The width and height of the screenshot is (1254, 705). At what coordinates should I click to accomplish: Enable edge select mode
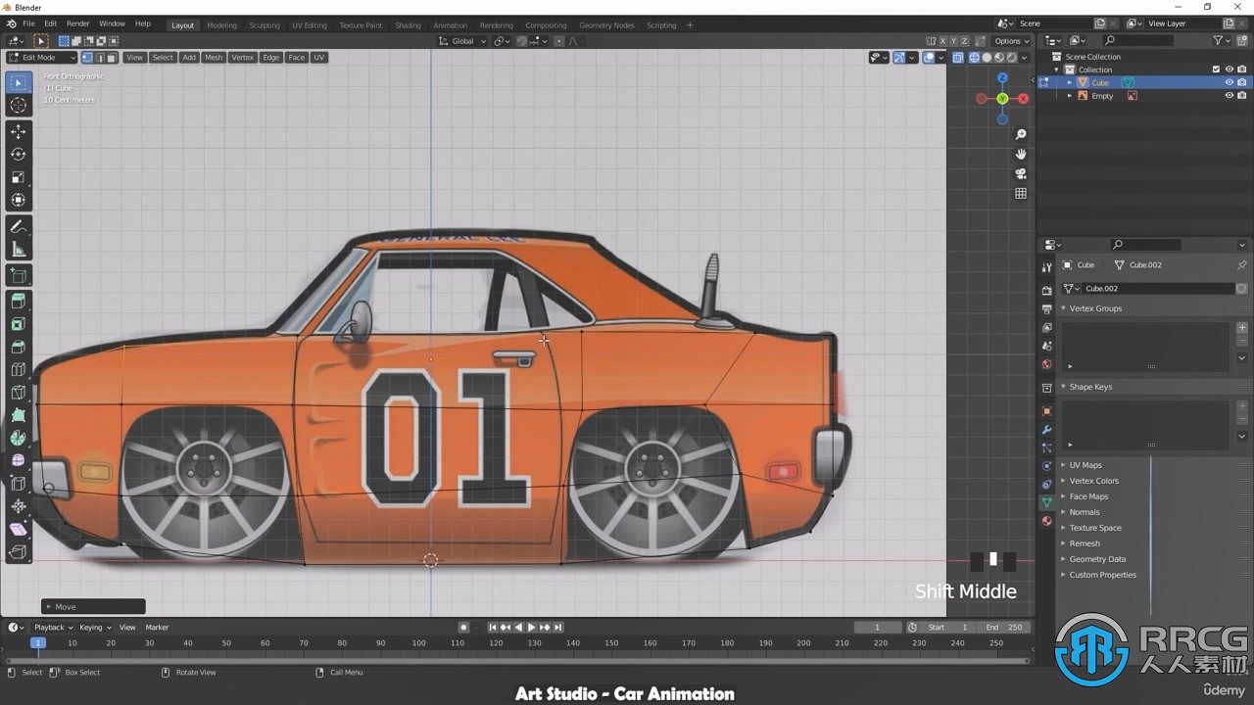click(x=99, y=58)
